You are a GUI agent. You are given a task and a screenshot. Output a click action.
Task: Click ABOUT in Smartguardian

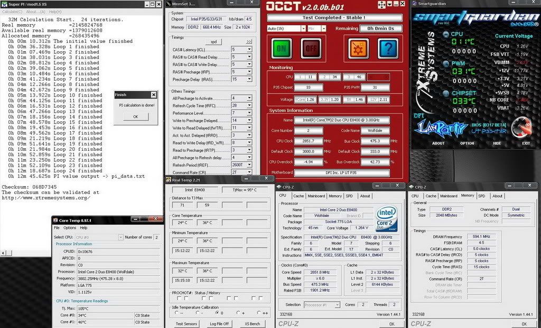pos(439,143)
